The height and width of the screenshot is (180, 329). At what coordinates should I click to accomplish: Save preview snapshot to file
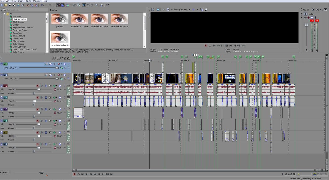[206, 10]
